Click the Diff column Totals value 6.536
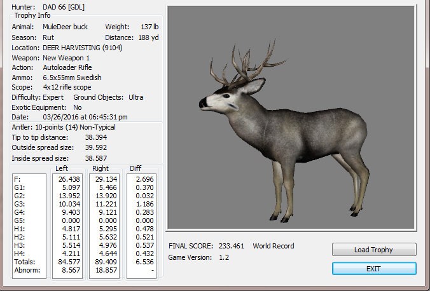Image resolution: width=430 pixels, height=291 pixels. point(142,261)
